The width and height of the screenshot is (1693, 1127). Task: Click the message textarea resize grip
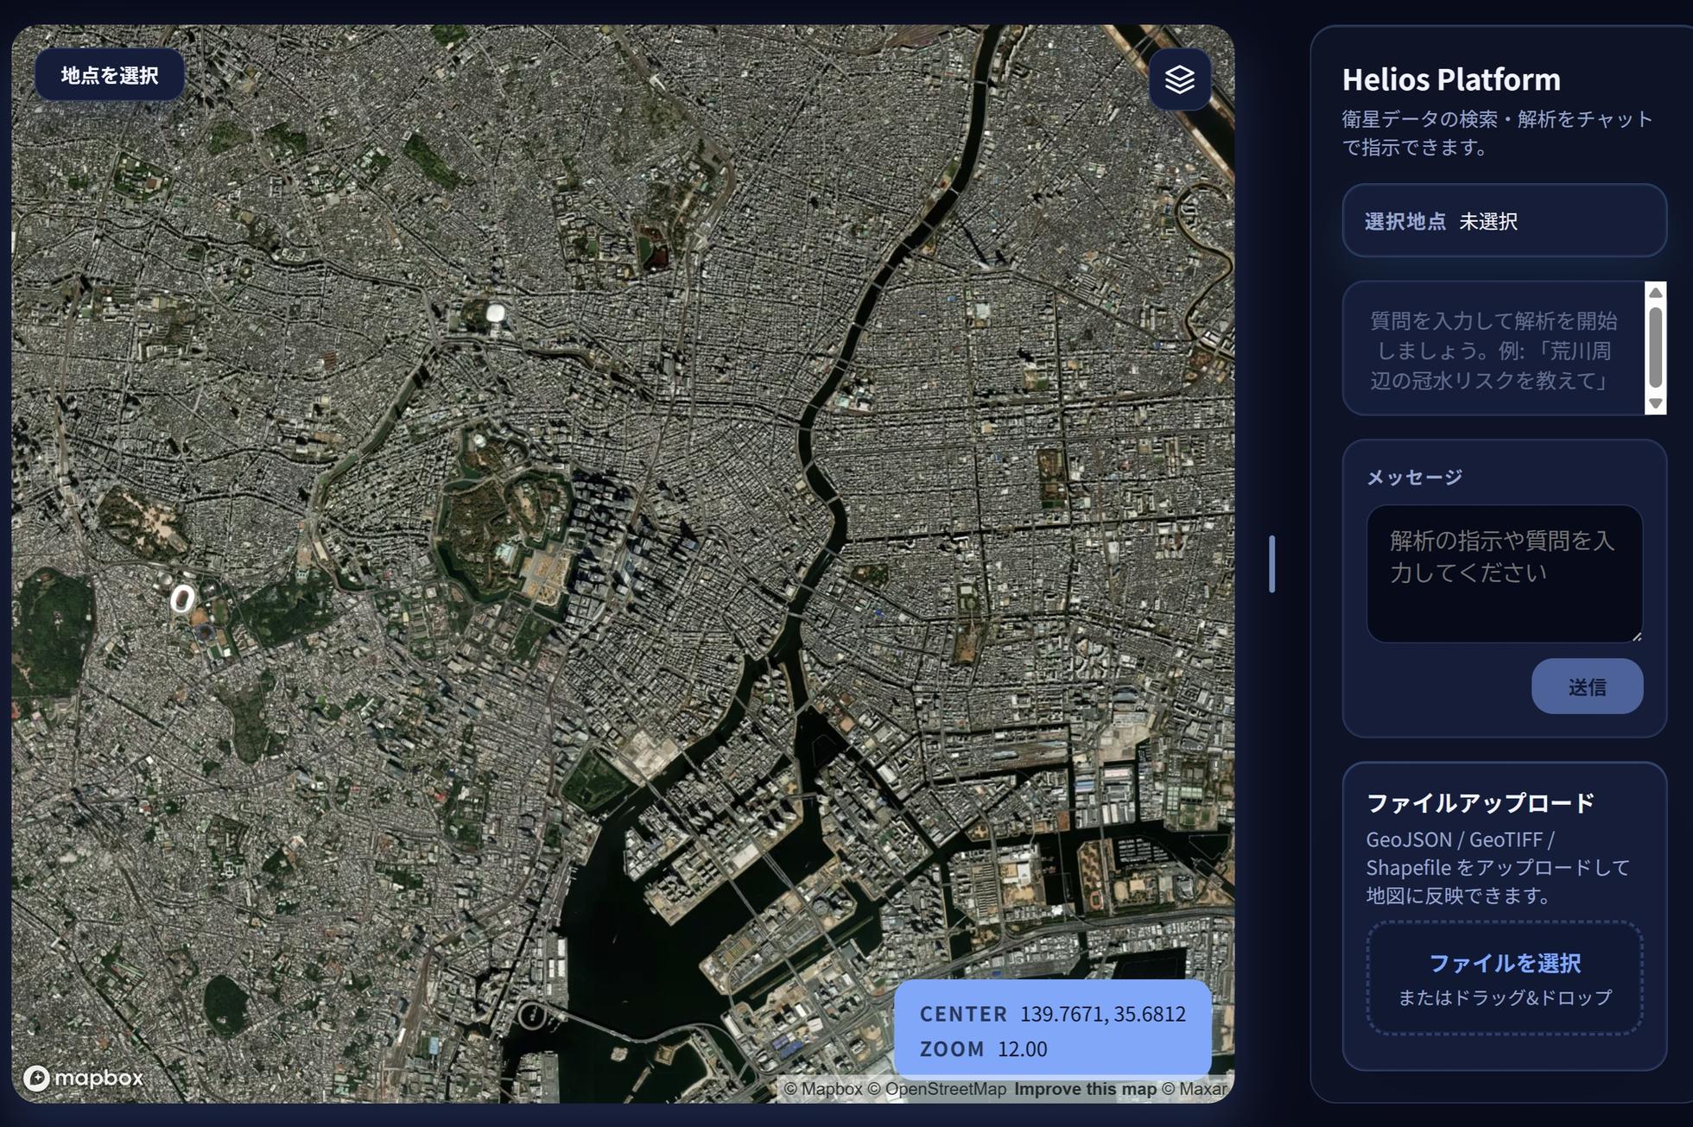pyautogui.click(x=1636, y=636)
